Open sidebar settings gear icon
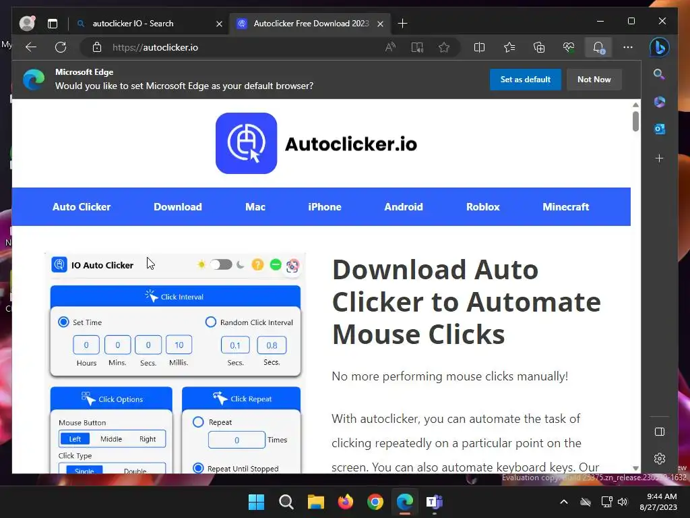The image size is (690, 518). tap(659, 459)
